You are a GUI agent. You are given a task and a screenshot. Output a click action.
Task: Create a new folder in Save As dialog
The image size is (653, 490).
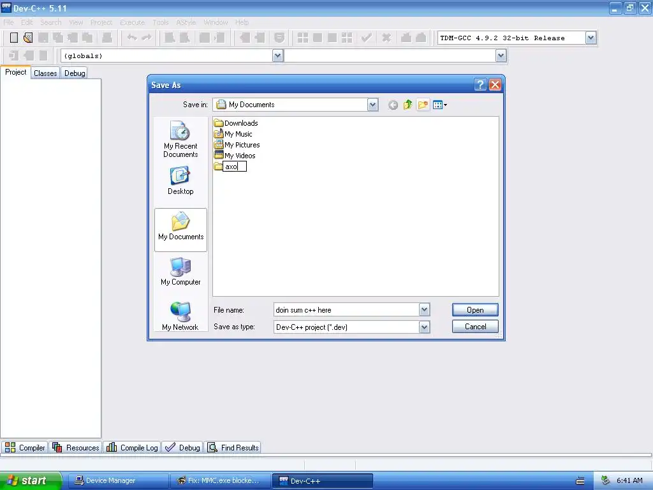tap(423, 105)
